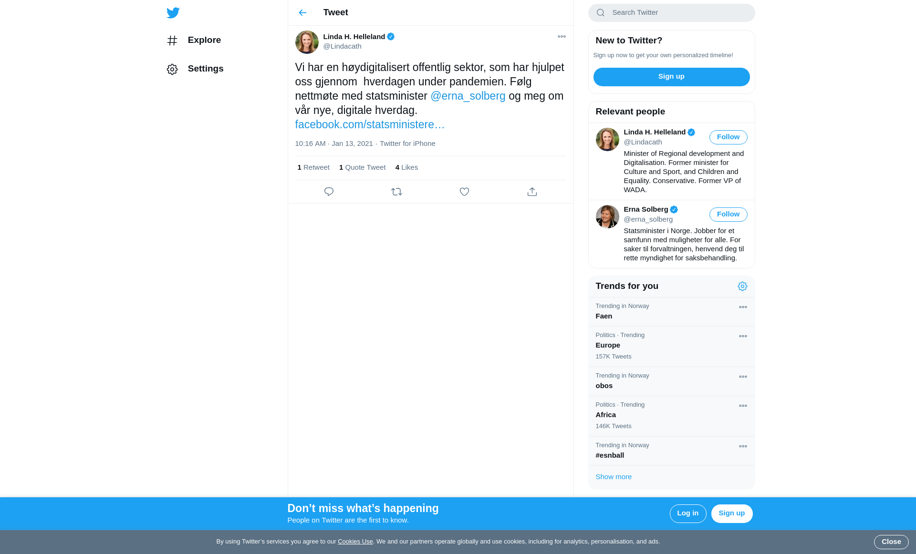This screenshot has width=916, height=554.
Task: Open more options for obos trend
Action: tap(743, 377)
